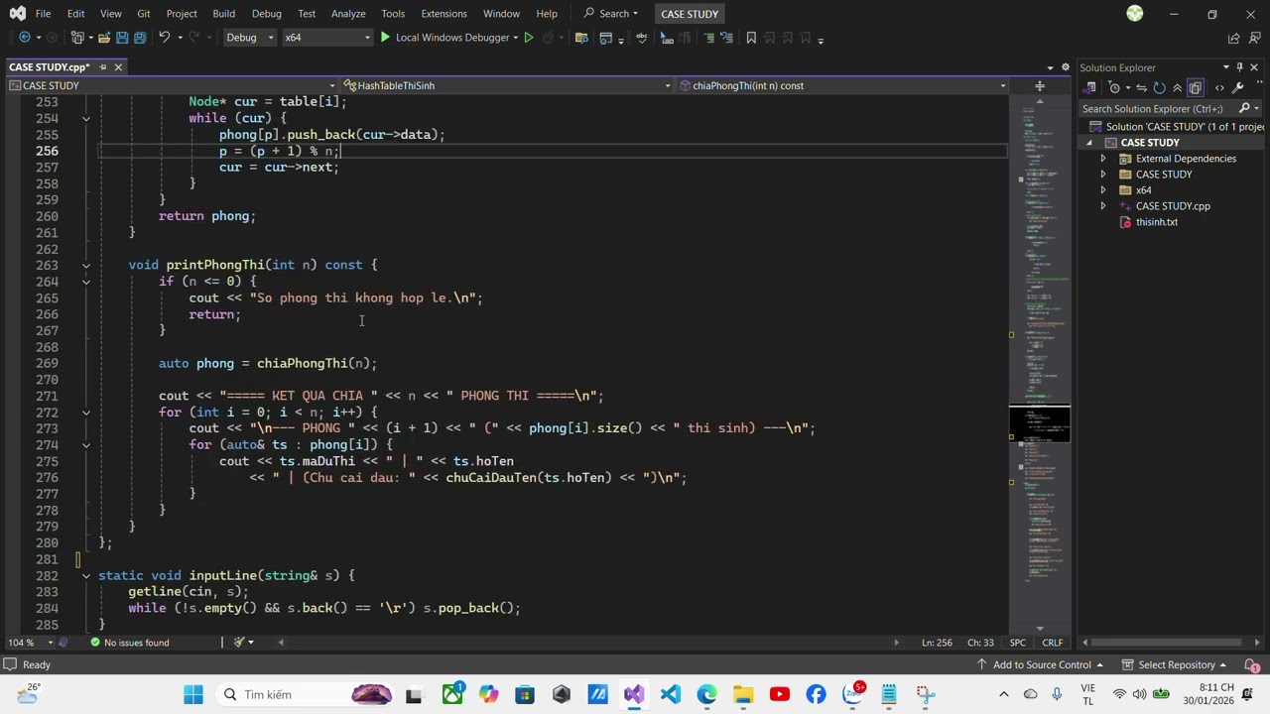The height and width of the screenshot is (714, 1270).
Task: Click the Navigate Backward icon
Action: [x=24, y=38]
